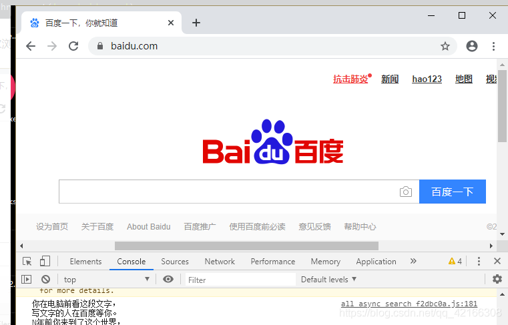
Task: Minimize the Chrome window
Action: click(x=431, y=15)
